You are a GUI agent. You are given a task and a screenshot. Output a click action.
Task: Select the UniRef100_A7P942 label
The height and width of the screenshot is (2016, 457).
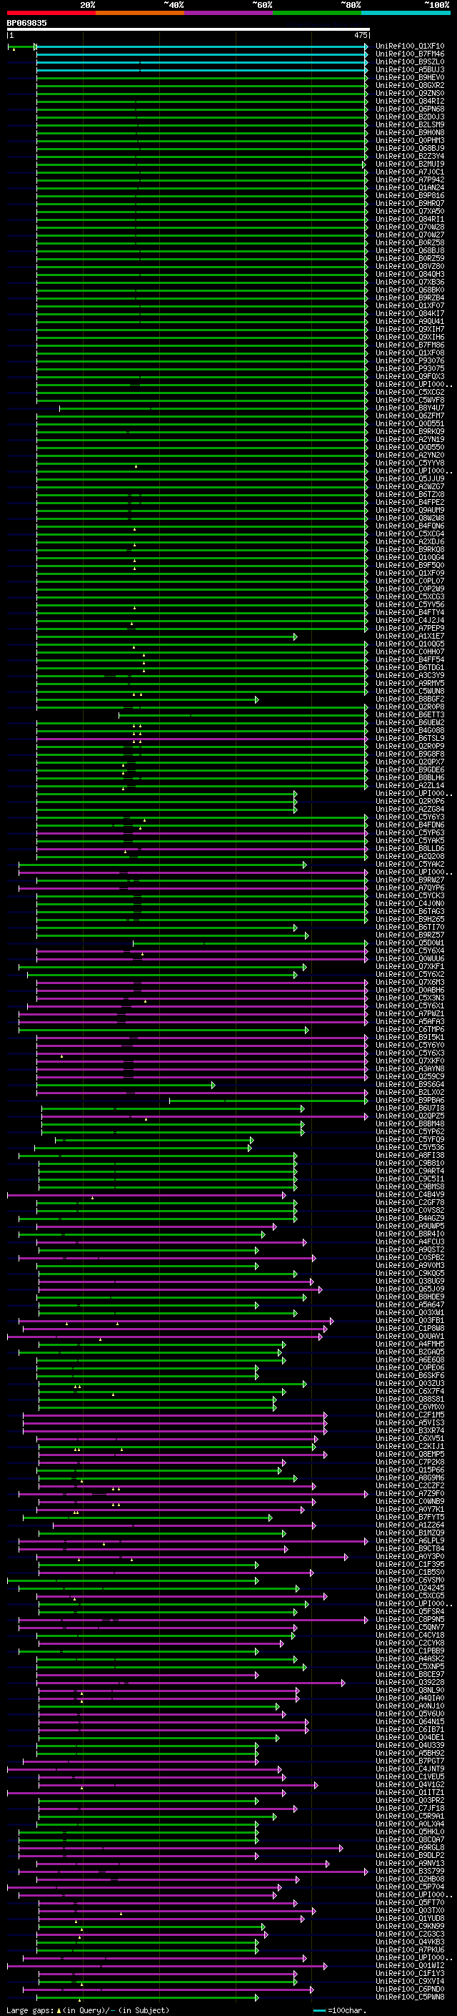pos(409,180)
